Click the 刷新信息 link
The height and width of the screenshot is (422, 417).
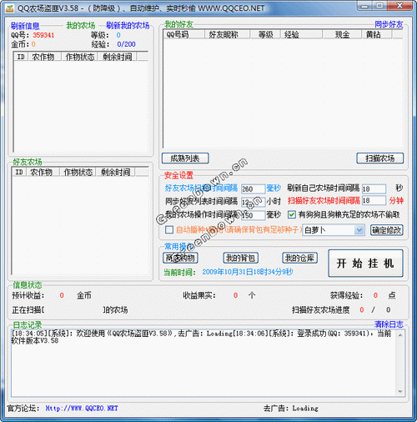coord(25,26)
